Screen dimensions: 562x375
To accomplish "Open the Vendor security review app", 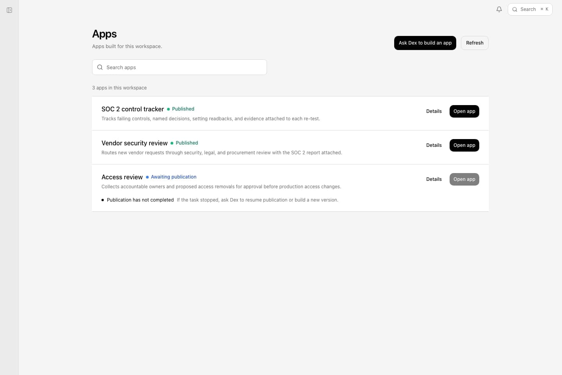I will click(x=464, y=145).
